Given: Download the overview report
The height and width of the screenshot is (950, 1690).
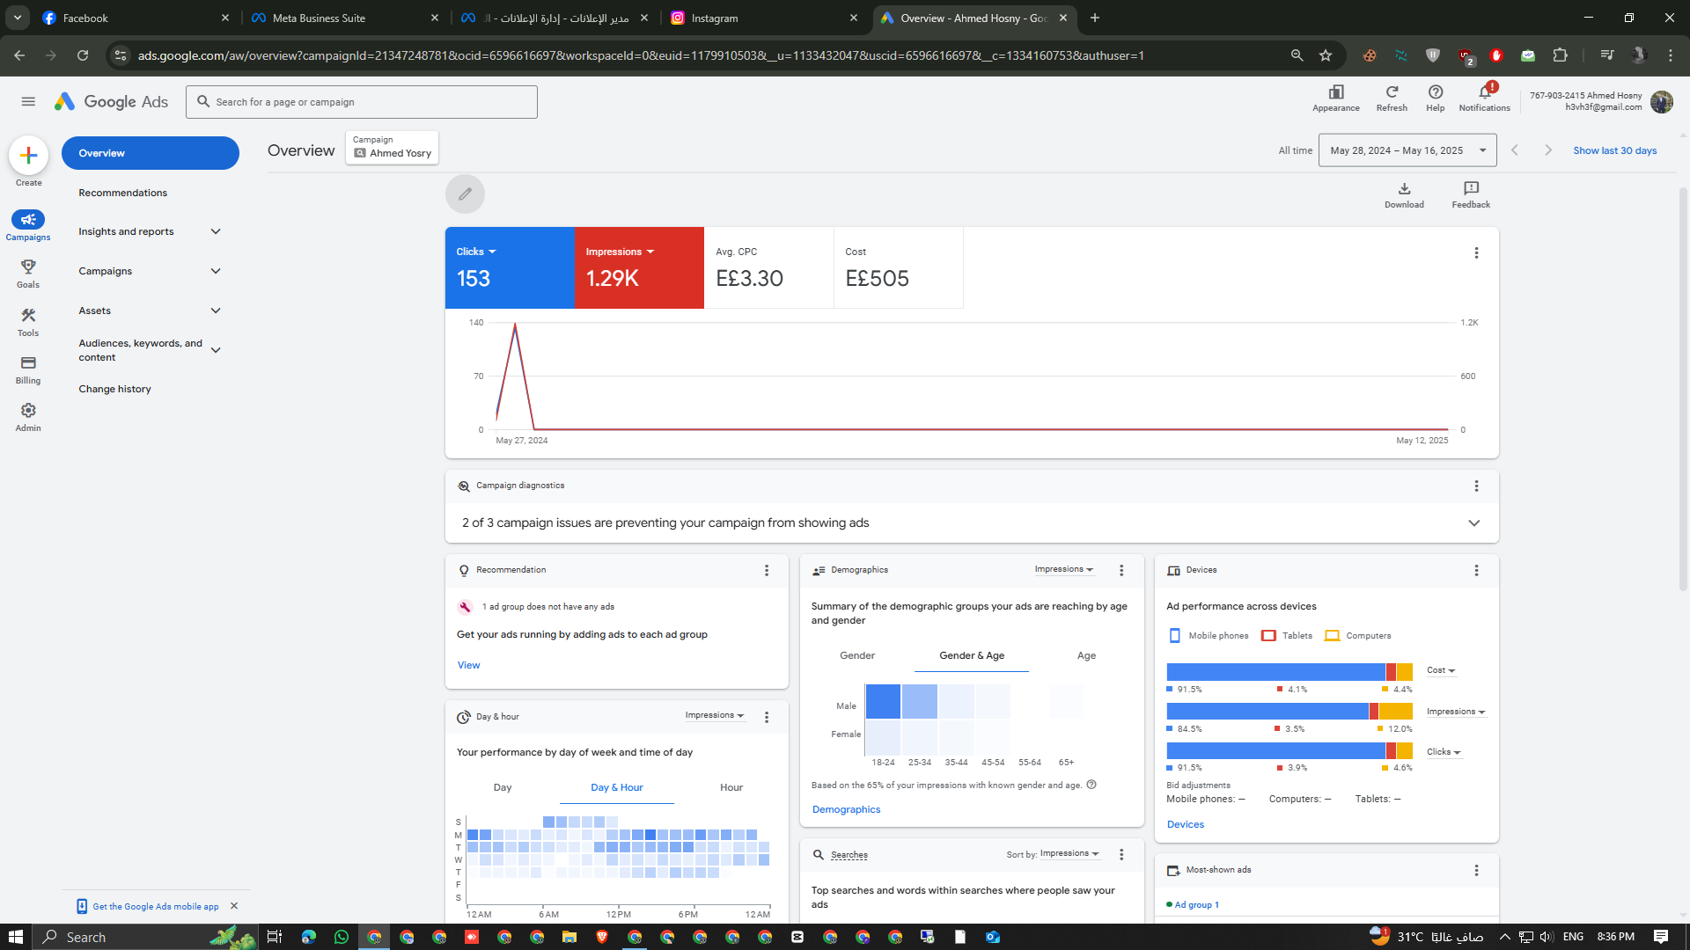Looking at the screenshot, I should coord(1404,194).
